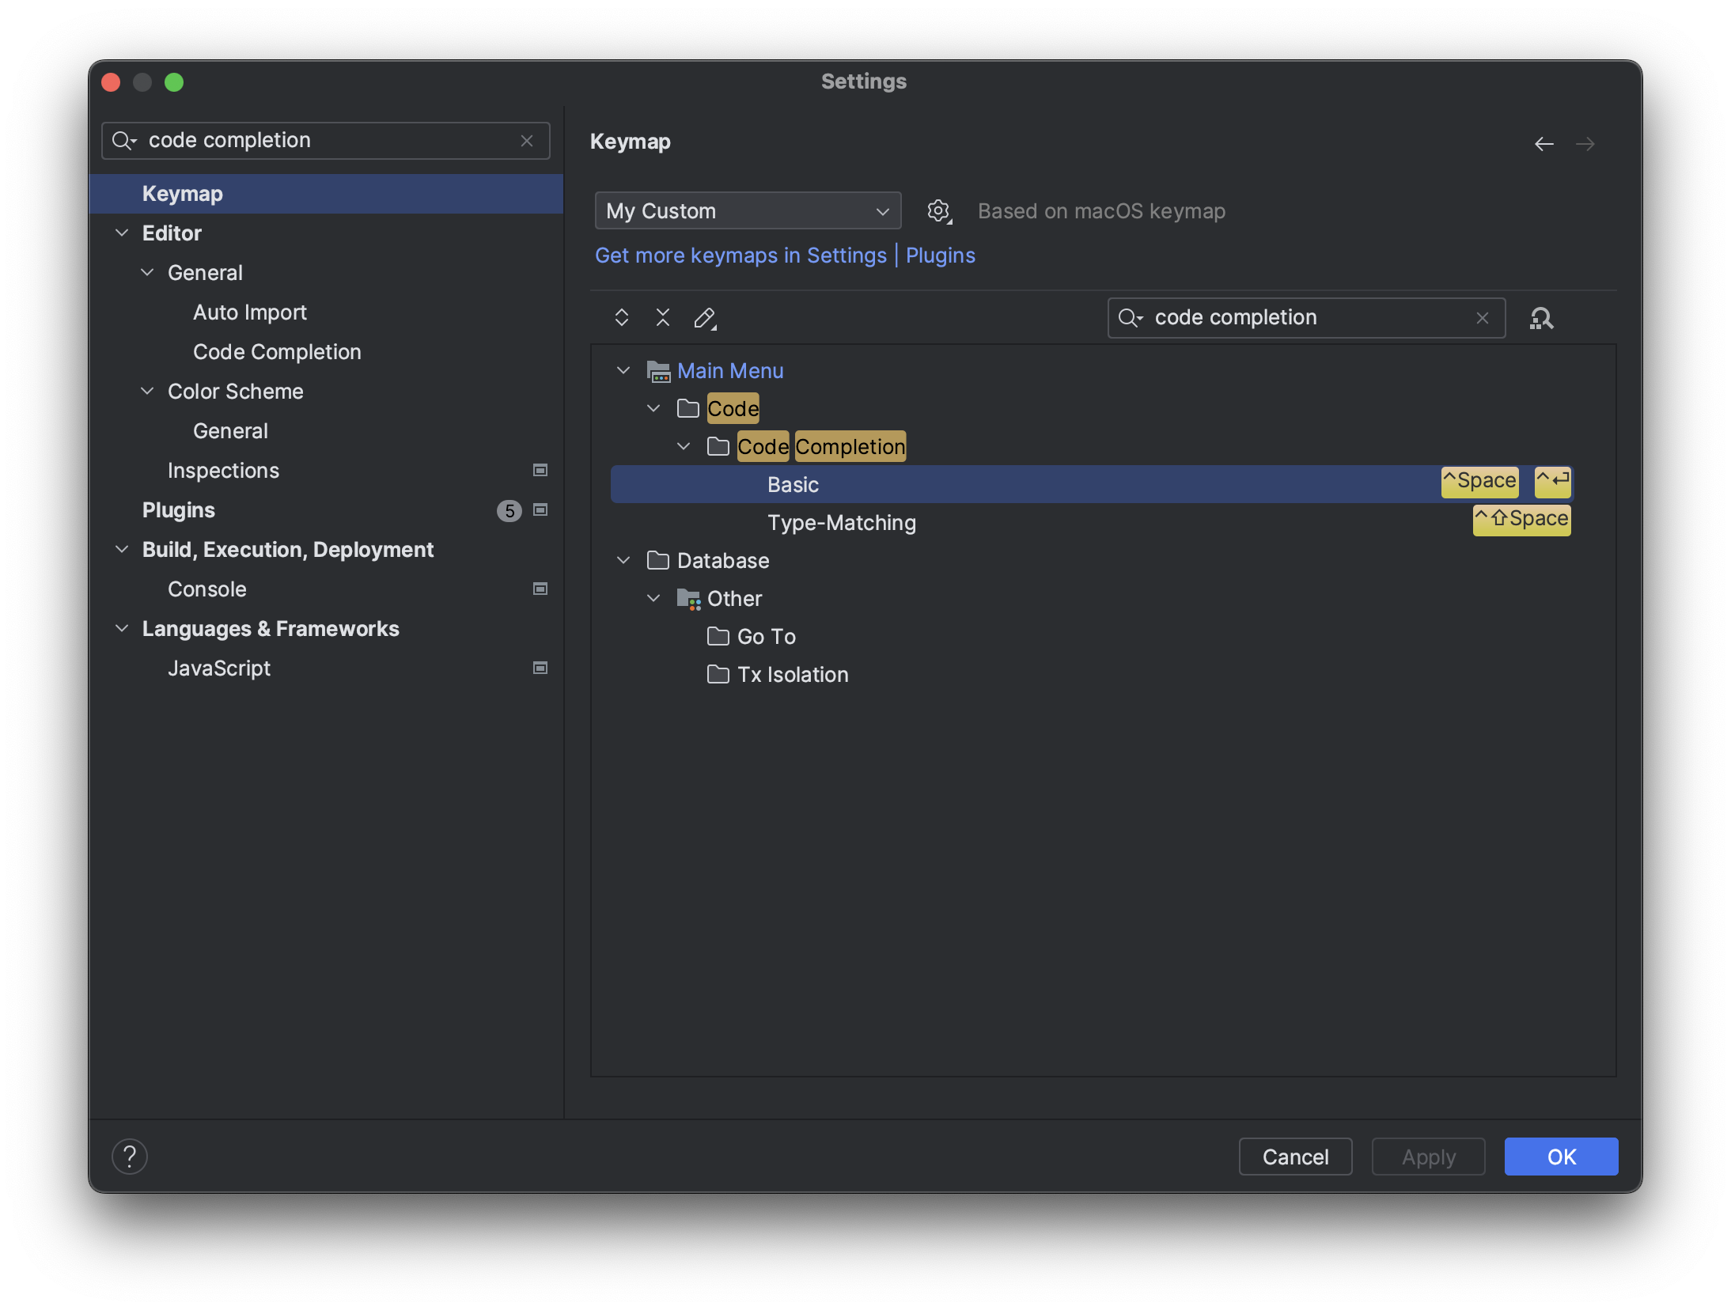Click the Collapse All icon in keymap toolbar
The image size is (1731, 1310).
(663, 318)
